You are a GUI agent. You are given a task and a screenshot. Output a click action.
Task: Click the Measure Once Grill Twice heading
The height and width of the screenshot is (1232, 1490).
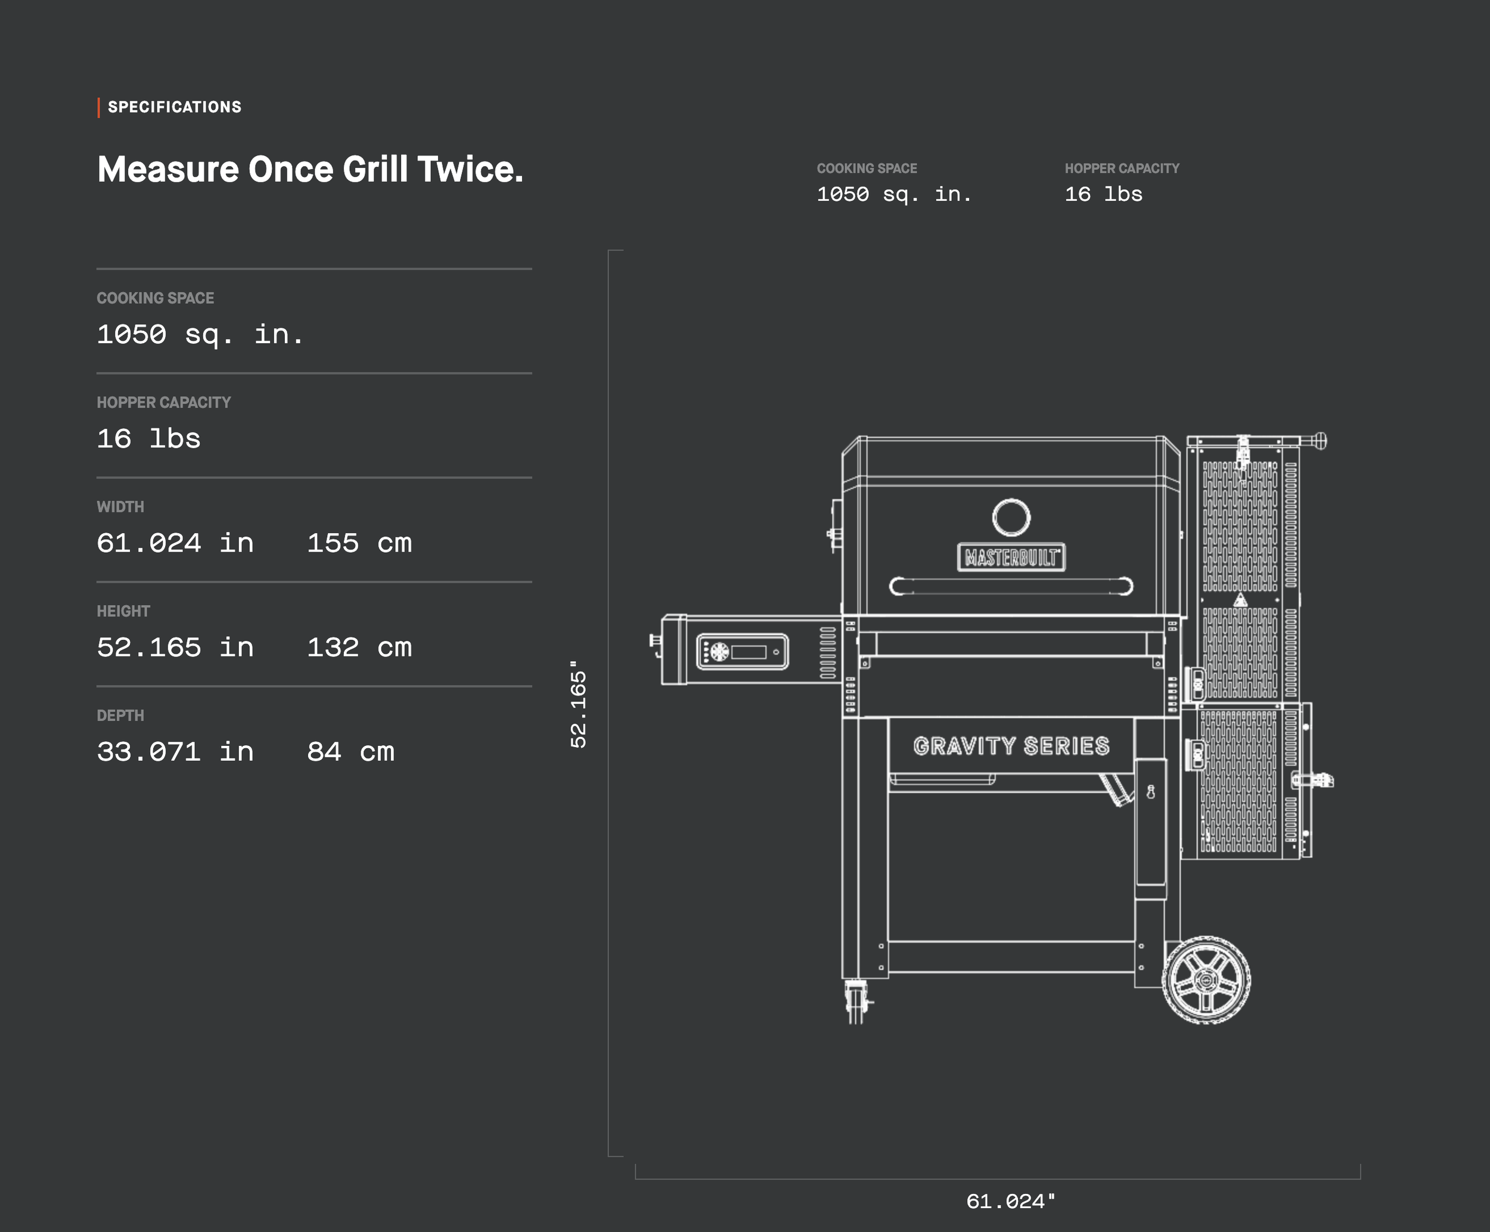point(310,170)
